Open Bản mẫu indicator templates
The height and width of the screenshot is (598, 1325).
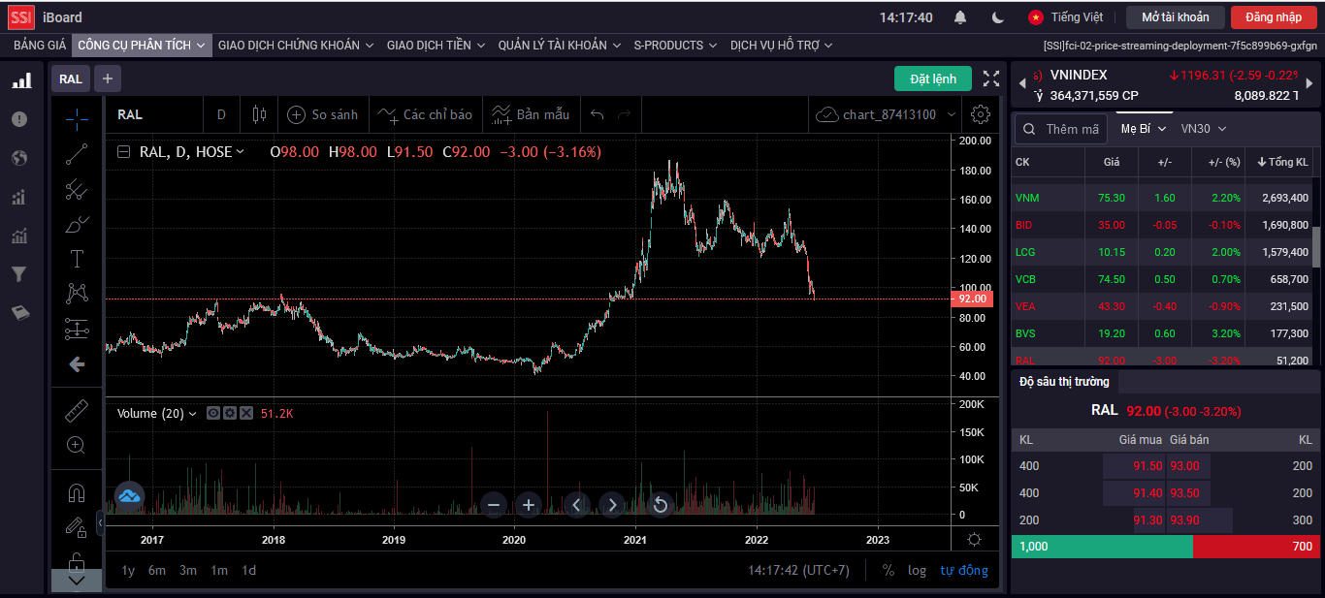click(x=531, y=114)
